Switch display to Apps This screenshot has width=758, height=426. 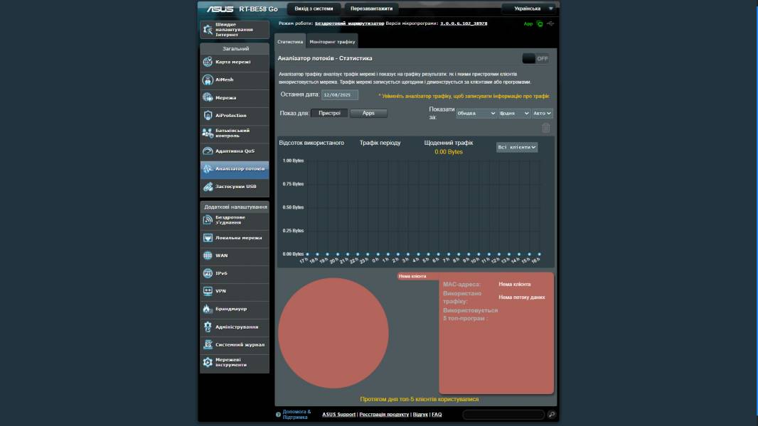(368, 113)
